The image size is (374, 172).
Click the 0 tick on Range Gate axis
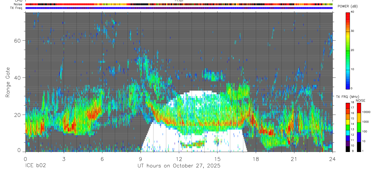19,150
